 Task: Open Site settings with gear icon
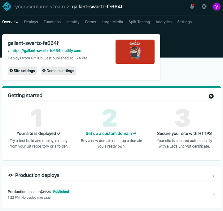(22, 71)
